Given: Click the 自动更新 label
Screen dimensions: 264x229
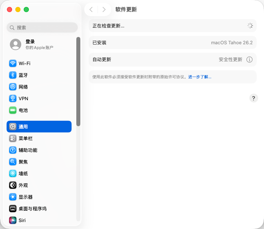Looking at the screenshot, I should pos(102,60).
